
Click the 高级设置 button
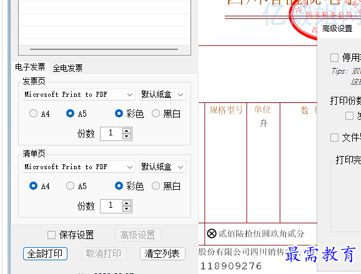coord(138,235)
